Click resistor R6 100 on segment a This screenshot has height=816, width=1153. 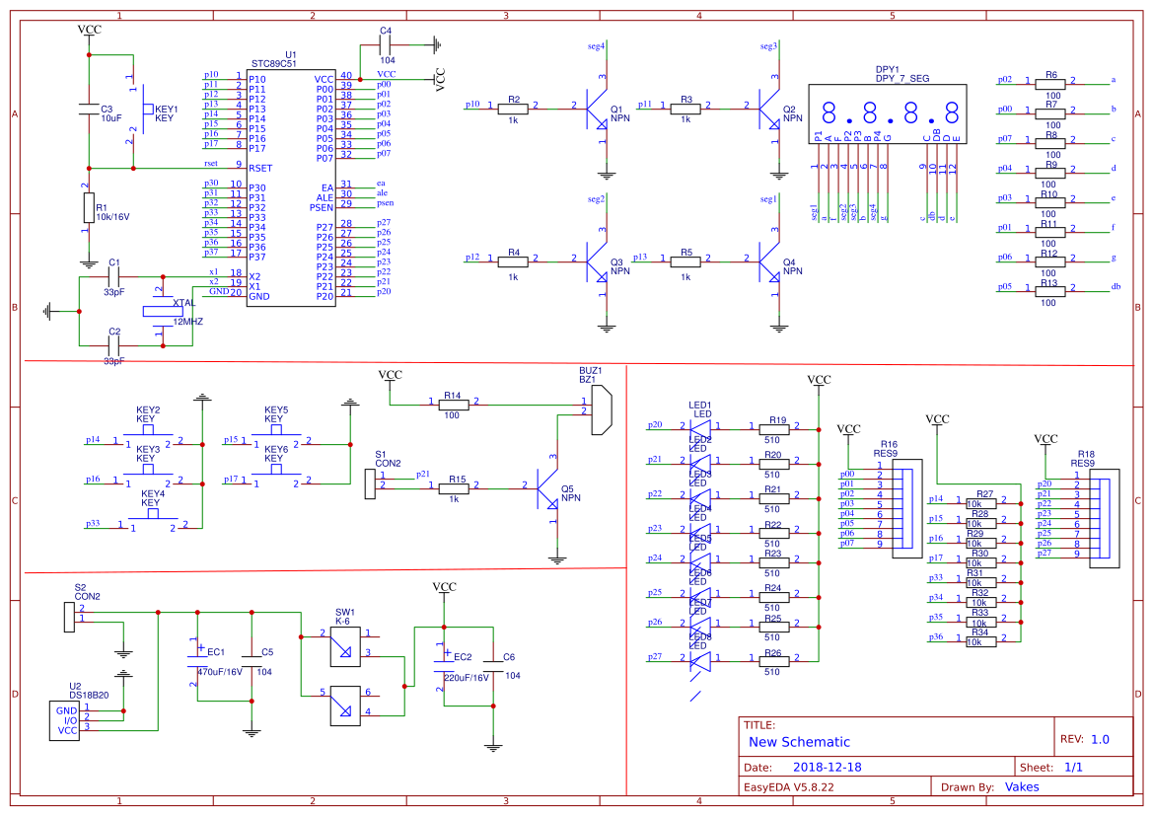[1050, 85]
